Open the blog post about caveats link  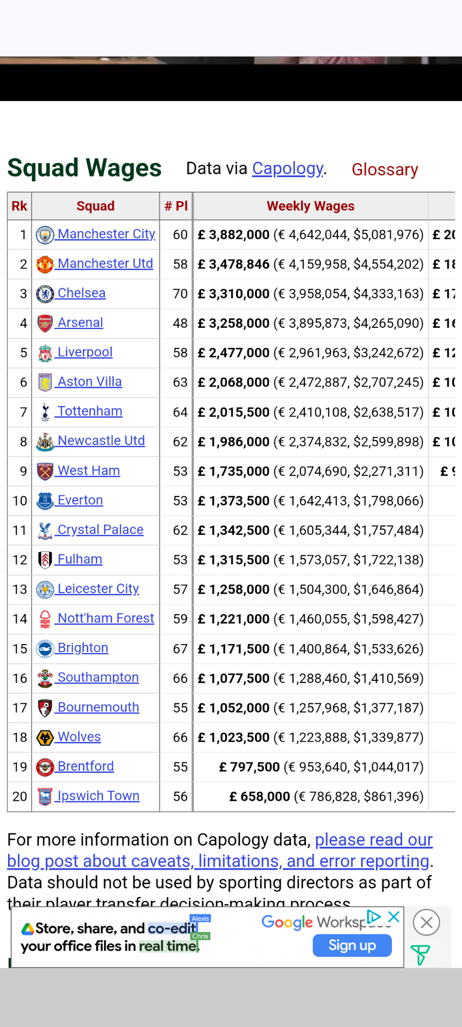pos(220,850)
